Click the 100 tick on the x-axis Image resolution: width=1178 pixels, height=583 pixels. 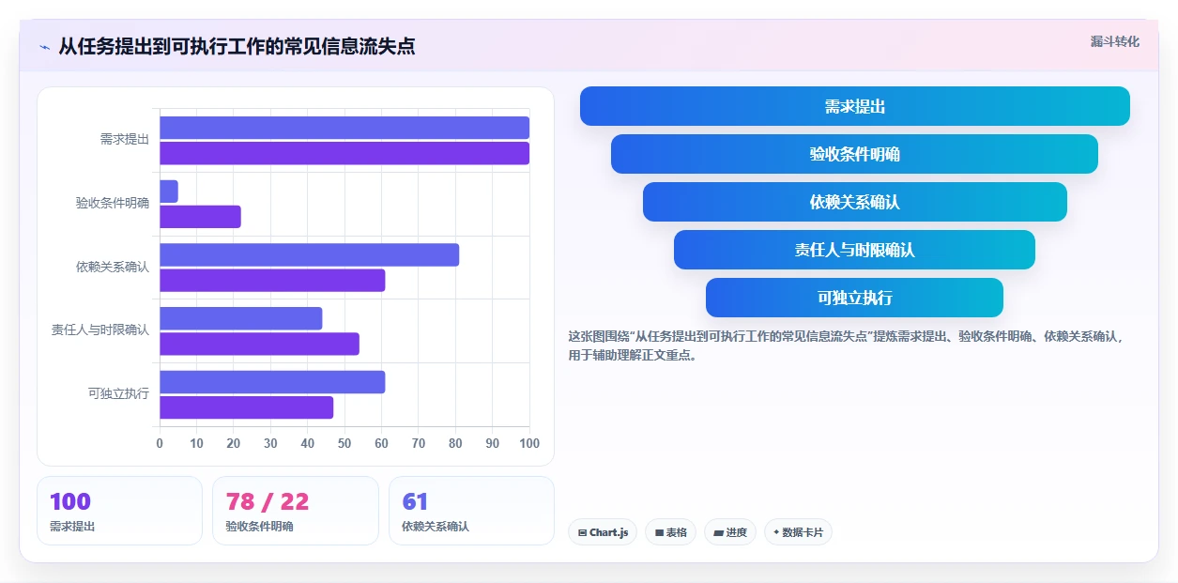point(529,443)
